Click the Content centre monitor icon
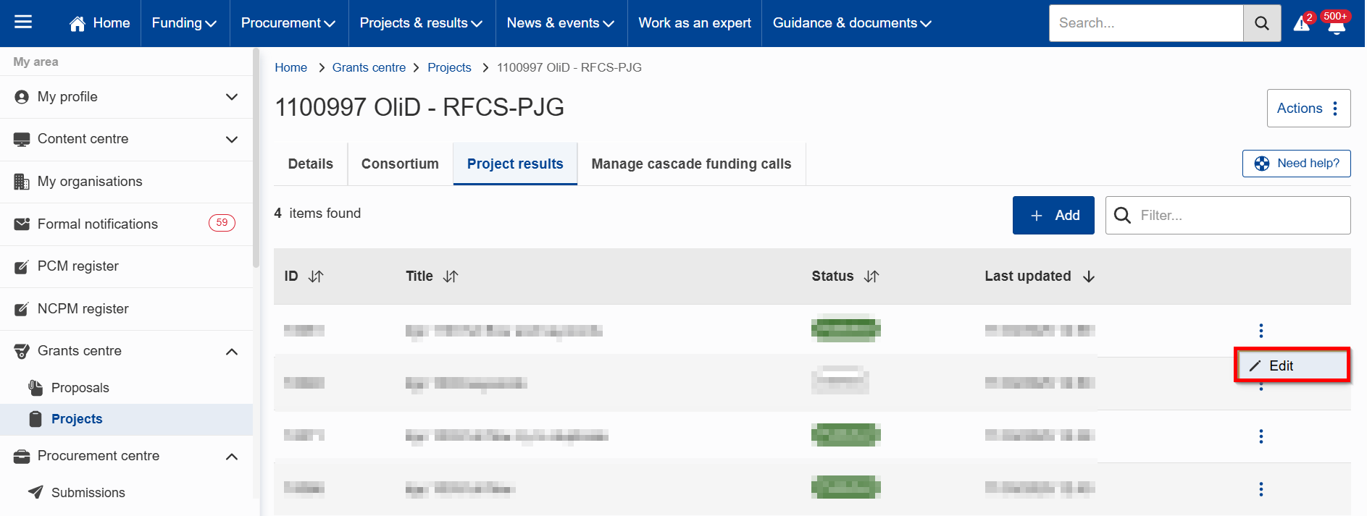 point(22,140)
